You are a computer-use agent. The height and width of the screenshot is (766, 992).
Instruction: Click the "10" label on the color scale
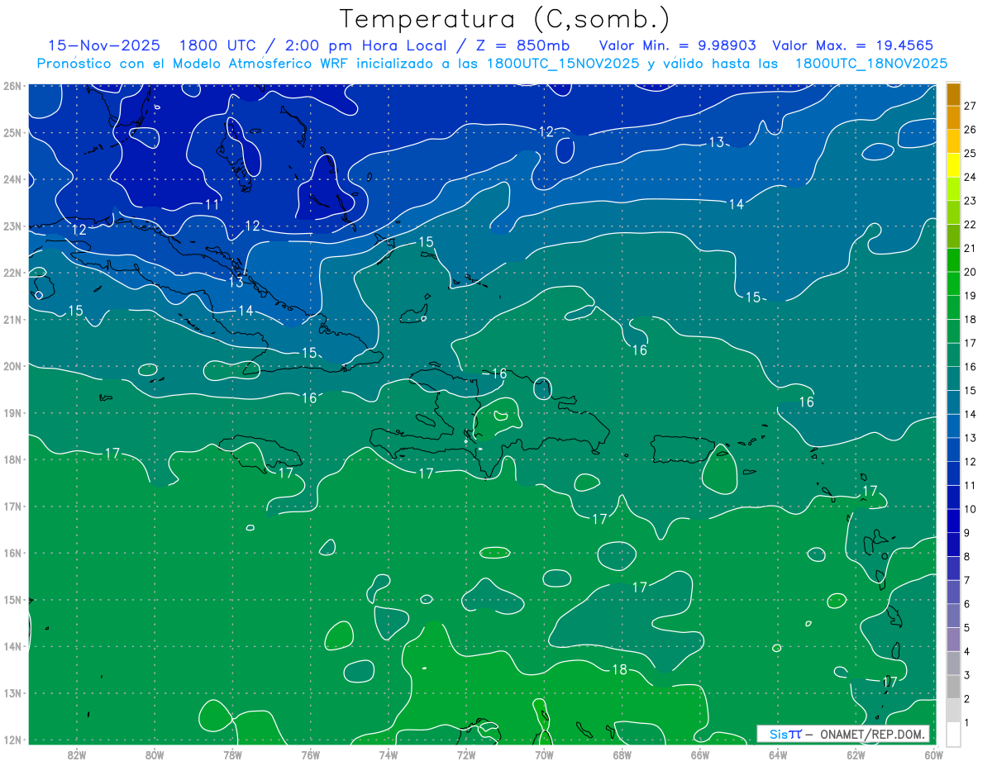[x=971, y=509]
